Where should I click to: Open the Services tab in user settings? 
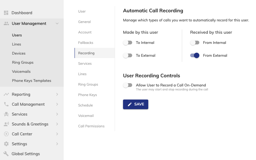point(95,63)
